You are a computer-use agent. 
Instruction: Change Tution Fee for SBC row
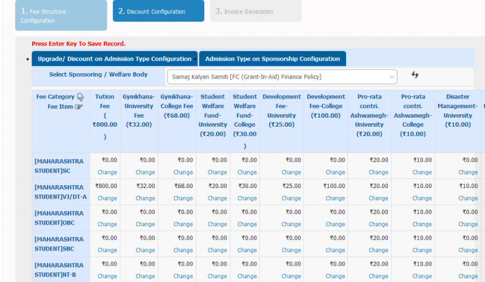[x=107, y=250]
